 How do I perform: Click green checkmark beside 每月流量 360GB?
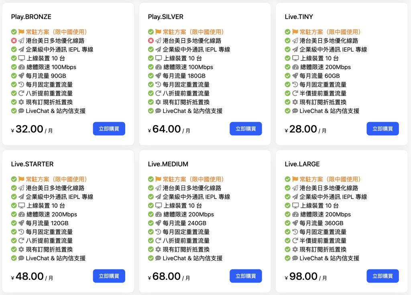click(288, 223)
